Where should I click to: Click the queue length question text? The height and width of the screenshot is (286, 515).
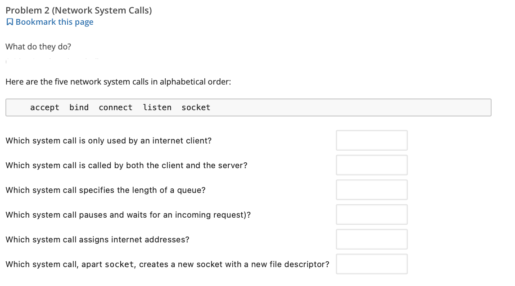[x=105, y=190]
